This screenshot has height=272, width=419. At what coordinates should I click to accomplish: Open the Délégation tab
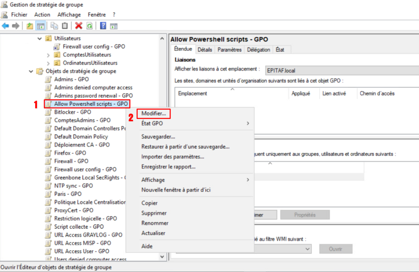258,50
